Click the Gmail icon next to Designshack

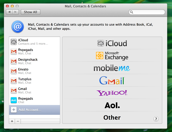pos(13,61)
